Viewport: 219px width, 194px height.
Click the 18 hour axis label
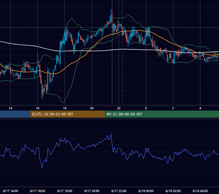pos(65,108)
